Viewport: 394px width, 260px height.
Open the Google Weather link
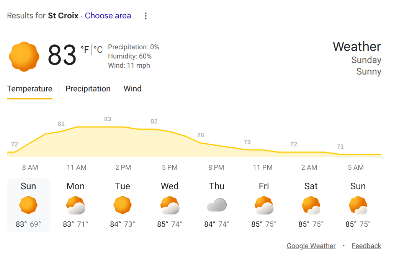pos(311,246)
